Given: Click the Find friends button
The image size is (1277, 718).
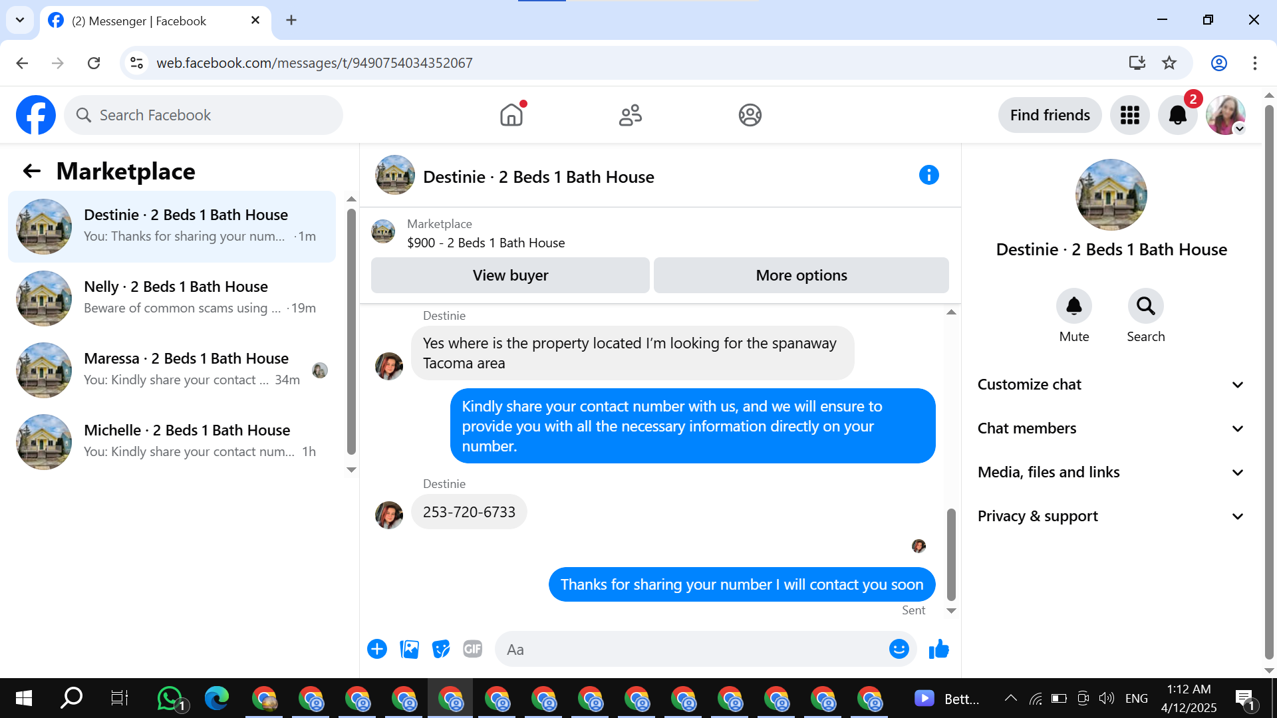Looking at the screenshot, I should click(x=1050, y=115).
